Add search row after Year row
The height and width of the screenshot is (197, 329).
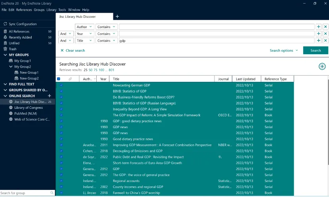pyautogui.click(x=319, y=34)
